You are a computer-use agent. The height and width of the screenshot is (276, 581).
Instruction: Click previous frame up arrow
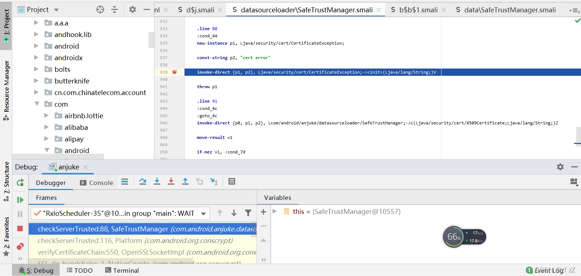click(220, 213)
